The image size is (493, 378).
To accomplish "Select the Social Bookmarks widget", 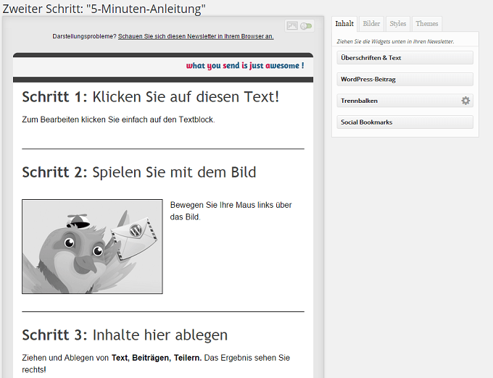I will pos(405,122).
